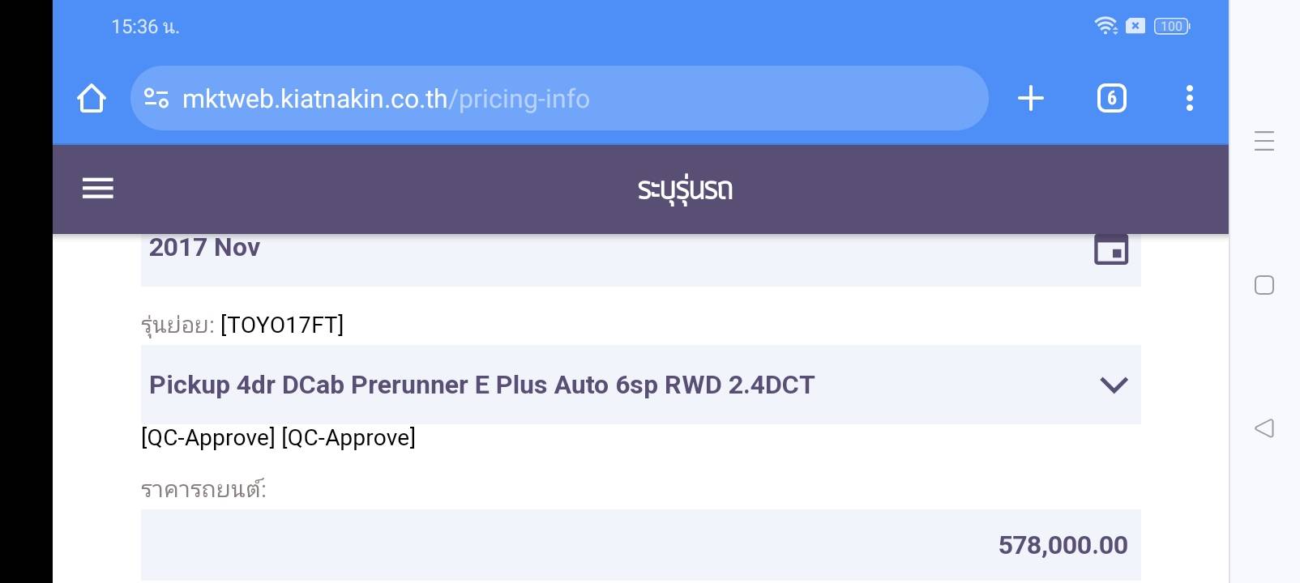Open the 2017 Nov date picker field
Image resolution: width=1300 pixels, height=583 pixels.
(567, 251)
